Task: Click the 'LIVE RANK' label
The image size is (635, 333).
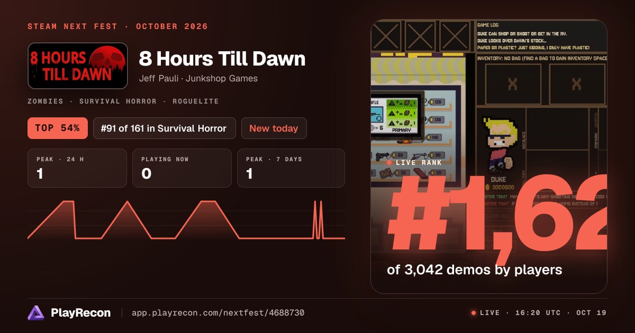Action: [419, 163]
